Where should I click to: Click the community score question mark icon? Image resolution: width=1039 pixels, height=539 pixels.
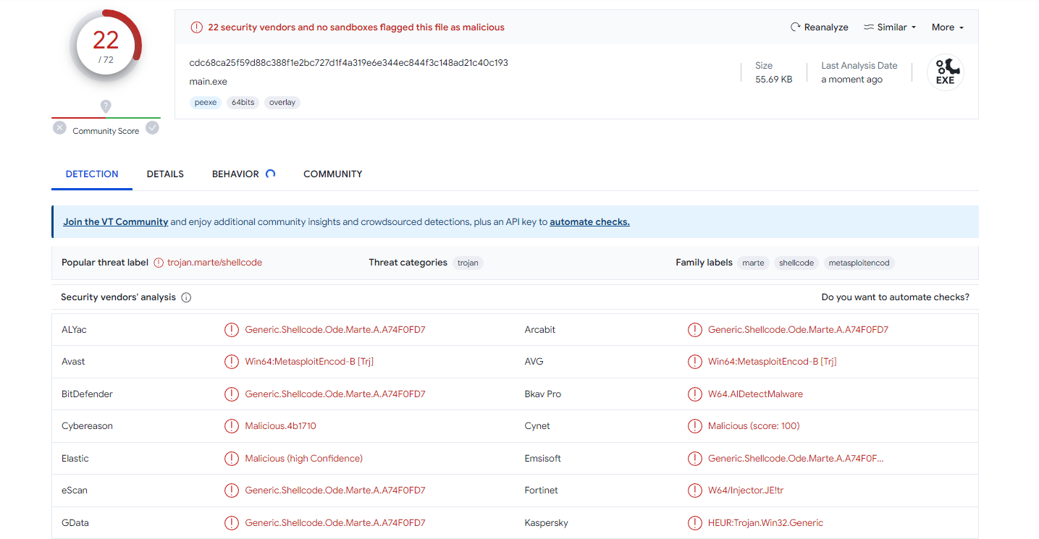point(106,106)
